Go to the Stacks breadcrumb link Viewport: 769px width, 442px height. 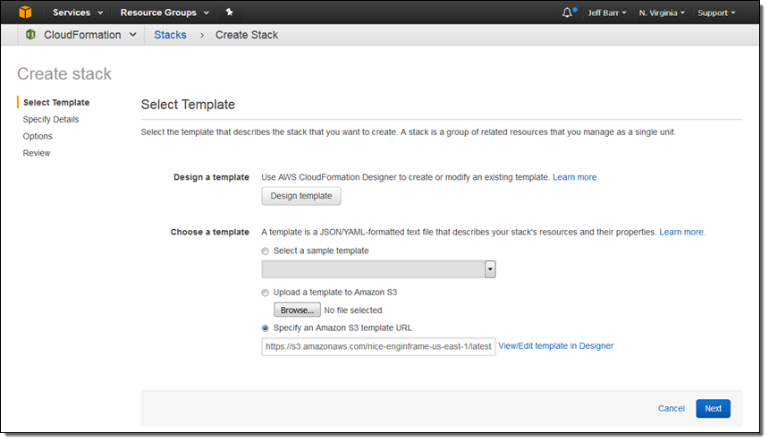(x=170, y=35)
